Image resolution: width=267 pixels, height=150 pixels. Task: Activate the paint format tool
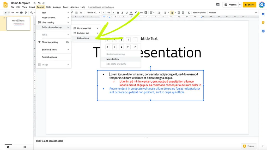coord(26,12)
